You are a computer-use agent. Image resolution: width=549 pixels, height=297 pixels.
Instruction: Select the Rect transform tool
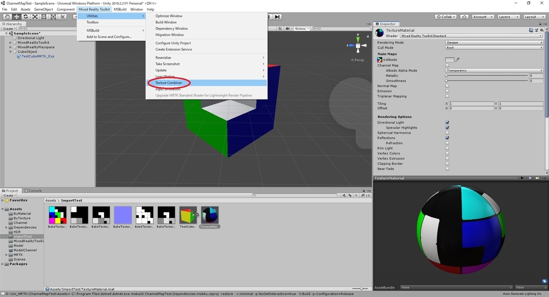44,17
